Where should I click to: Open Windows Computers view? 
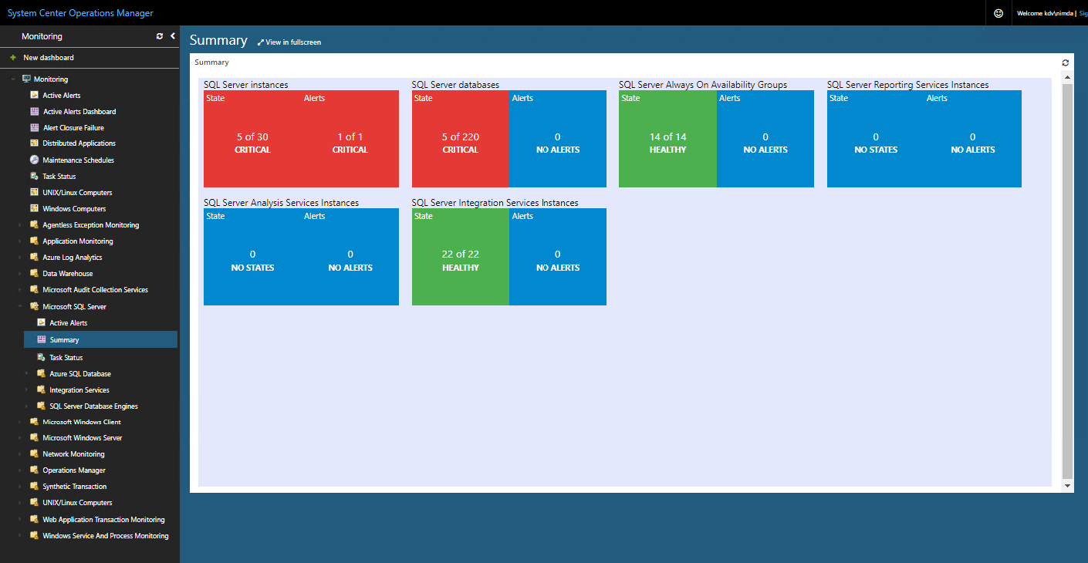tap(74, 208)
